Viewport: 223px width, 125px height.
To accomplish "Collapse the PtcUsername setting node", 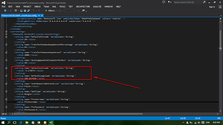I will point(6,99).
